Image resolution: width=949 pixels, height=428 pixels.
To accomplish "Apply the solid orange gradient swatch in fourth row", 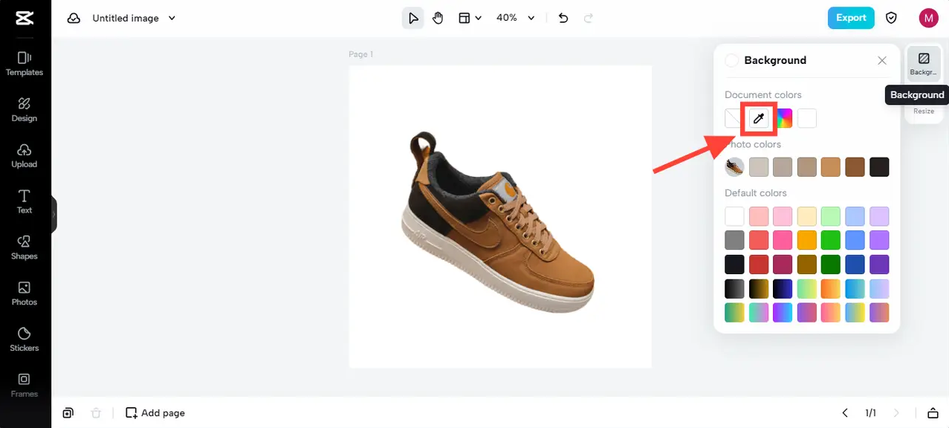I will point(831,288).
